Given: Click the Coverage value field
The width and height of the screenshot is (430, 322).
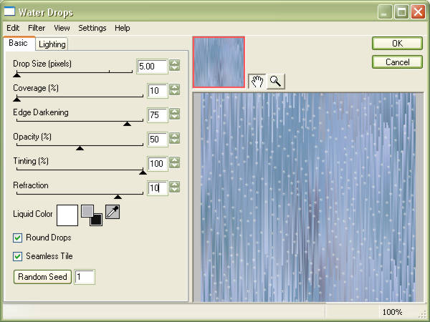Looking at the screenshot, I should tap(158, 91).
